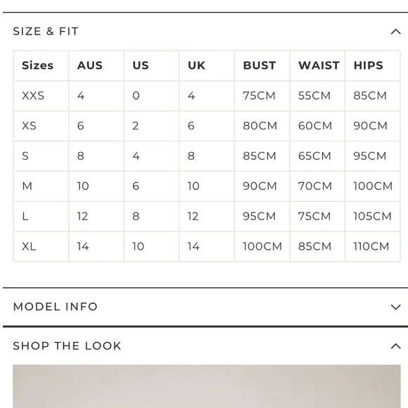408x408 pixels.
Task: Click the HIPS column header
Action: tap(368, 65)
